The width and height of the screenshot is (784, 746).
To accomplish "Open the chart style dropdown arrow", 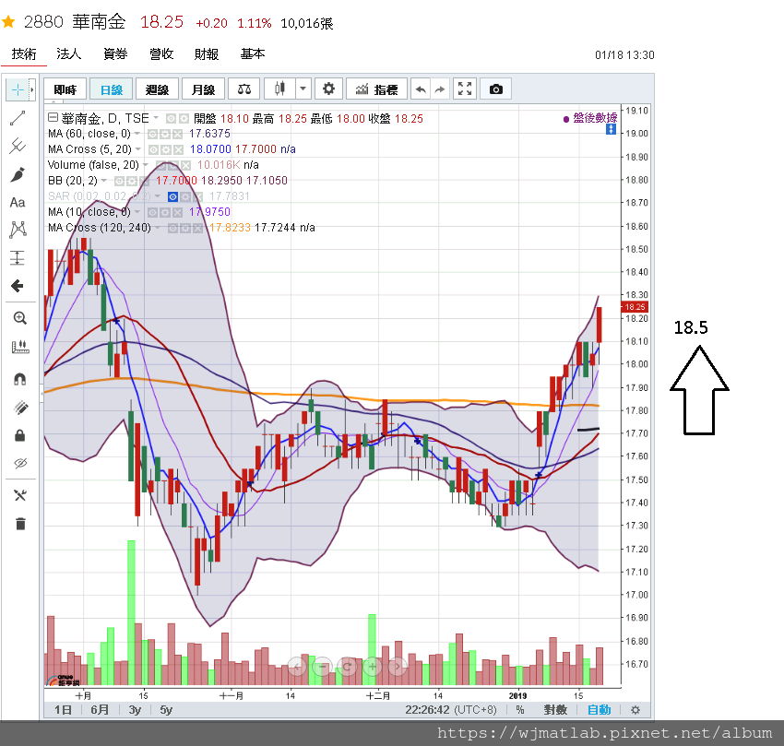I will 303,89.
